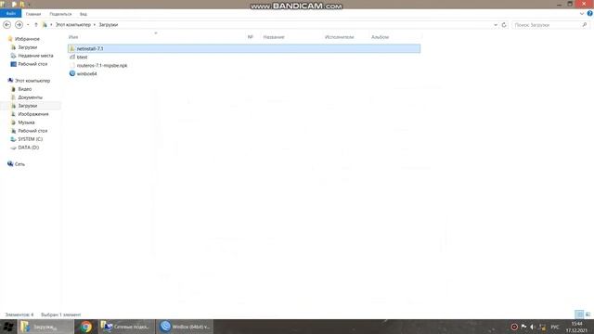Select Сеть in the navigation pane
This screenshot has width=594, height=334.
coord(19,164)
